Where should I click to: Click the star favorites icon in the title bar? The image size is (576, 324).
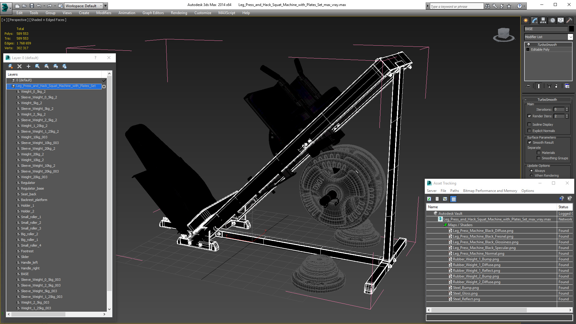[x=509, y=6]
